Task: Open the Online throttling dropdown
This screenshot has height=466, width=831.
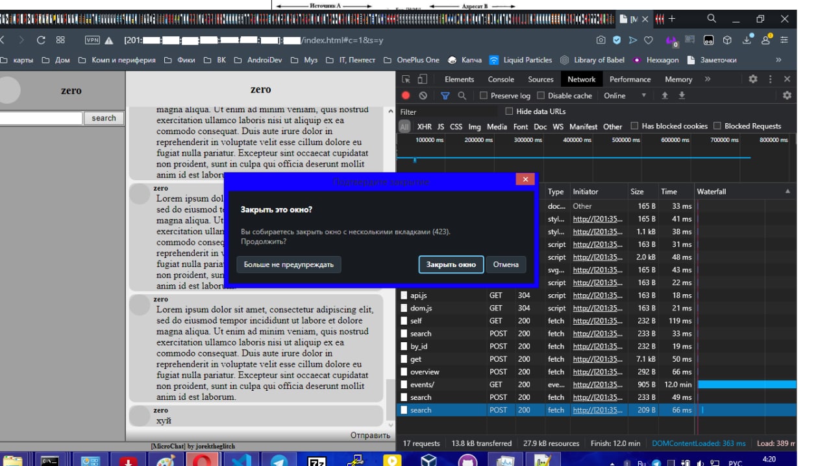Action: (625, 95)
